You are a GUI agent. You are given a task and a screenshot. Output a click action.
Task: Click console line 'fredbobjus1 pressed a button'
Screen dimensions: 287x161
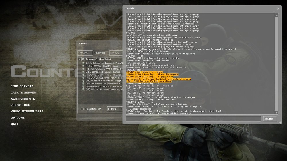tap(153, 58)
